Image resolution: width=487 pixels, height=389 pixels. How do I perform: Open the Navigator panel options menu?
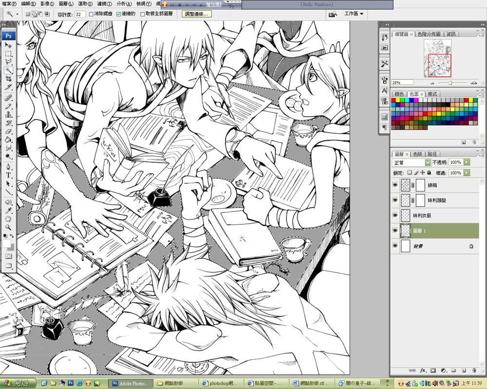click(x=482, y=35)
